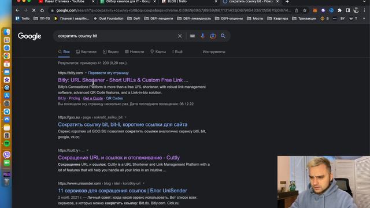This screenshot has height=208, width=370.
Task: Open Finder from the Dock
Action: (x=7, y=32)
